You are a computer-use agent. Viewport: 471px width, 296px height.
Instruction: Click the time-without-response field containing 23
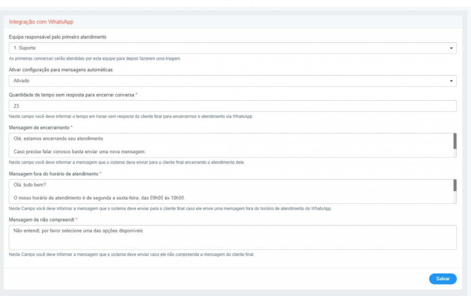232,106
